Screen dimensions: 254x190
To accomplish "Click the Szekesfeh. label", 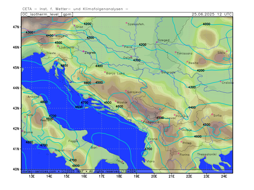I will point(136,24).
